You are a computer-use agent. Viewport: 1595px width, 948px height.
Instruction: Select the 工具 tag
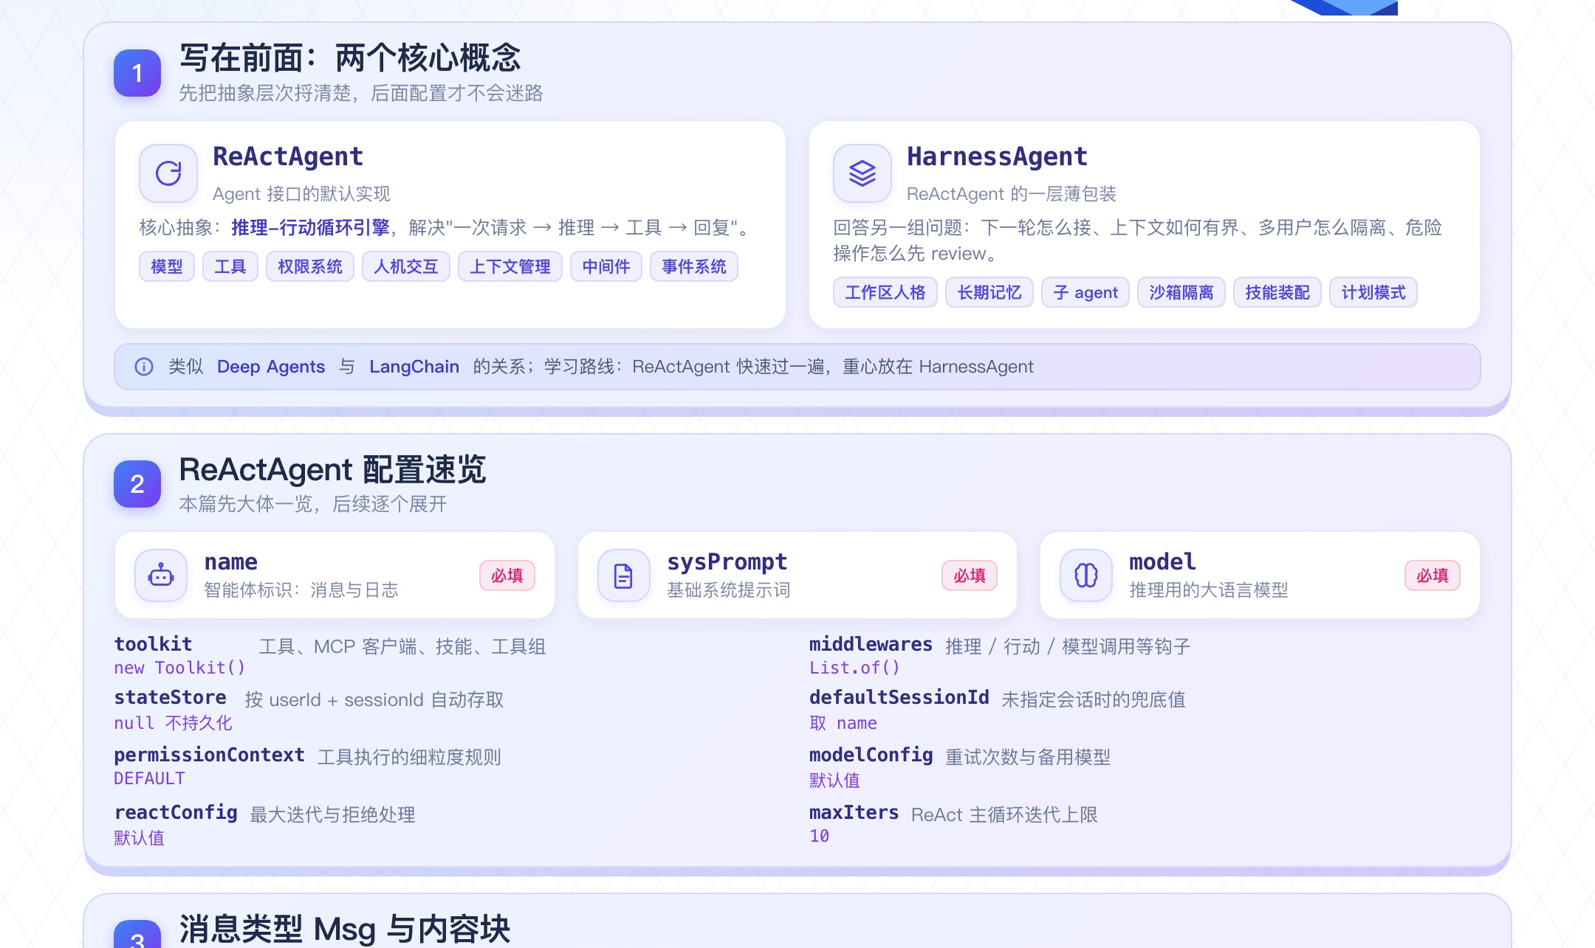[x=230, y=266]
